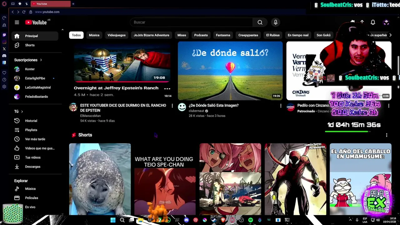This screenshot has height=225, width=400.
Task: Start voice search with microphone icon
Action: pos(276,22)
